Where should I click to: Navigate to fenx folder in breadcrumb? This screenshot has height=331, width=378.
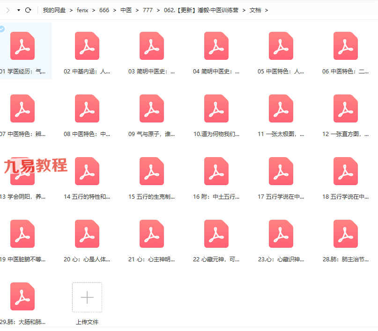pos(82,10)
